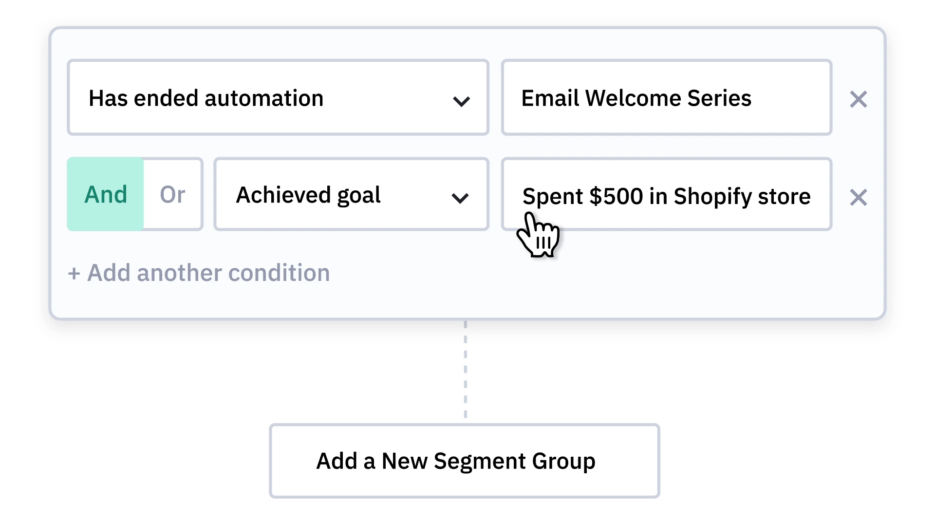Click the Add another condition link
This screenshot has height=521, width=935.
(208, 273)
